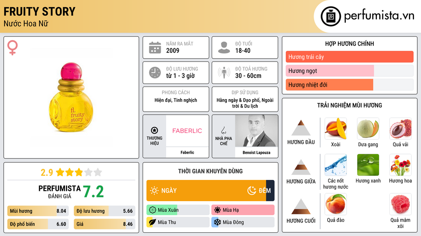Click the FRUITY STORY title
Image resolution: width=421 pixels, height=236 pixels.
39,11
